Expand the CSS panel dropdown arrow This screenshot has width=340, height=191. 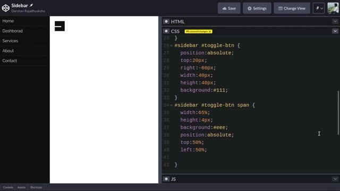pos(335,31)
